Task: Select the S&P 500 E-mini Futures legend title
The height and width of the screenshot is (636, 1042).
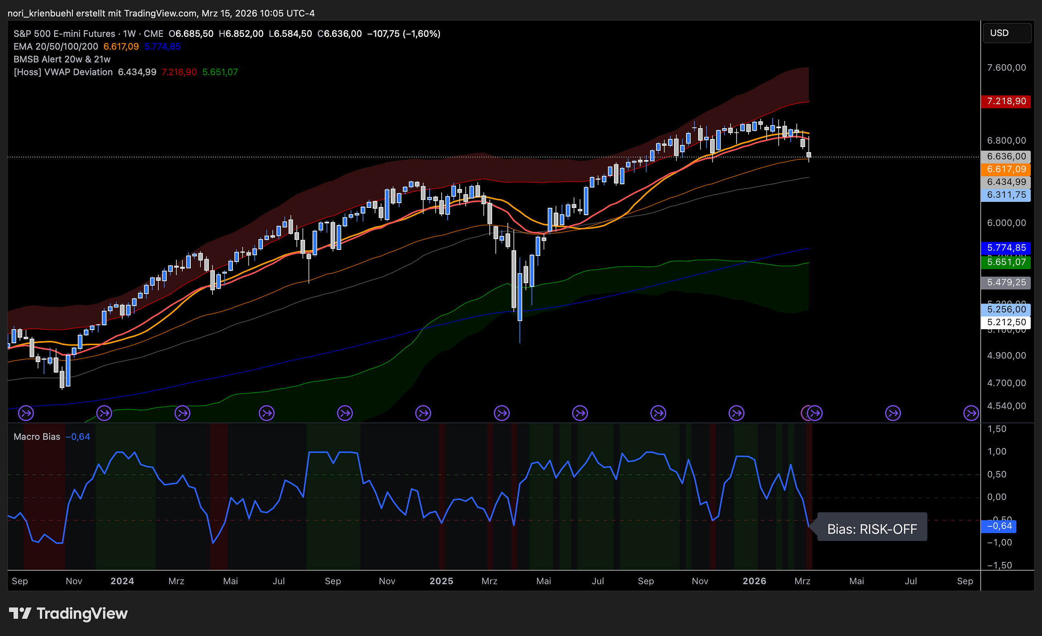Action: click(64, 34)
